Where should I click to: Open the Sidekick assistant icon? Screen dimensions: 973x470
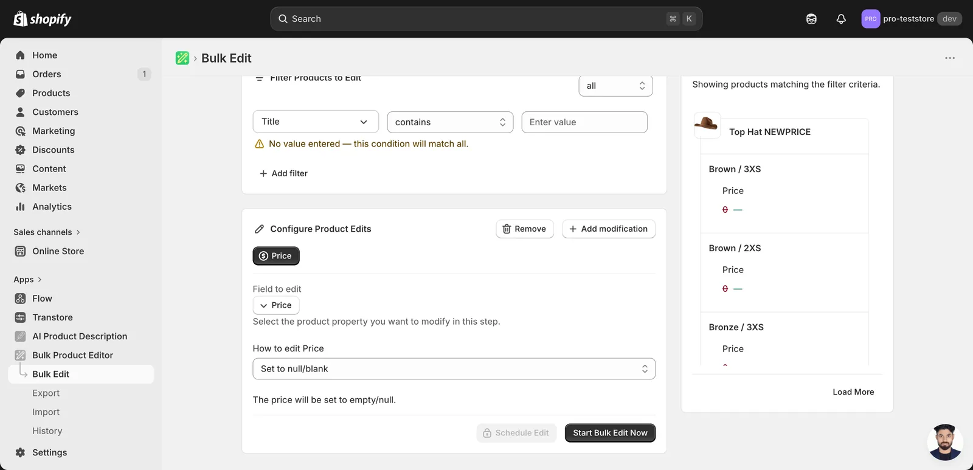click(x=811, y=19)
